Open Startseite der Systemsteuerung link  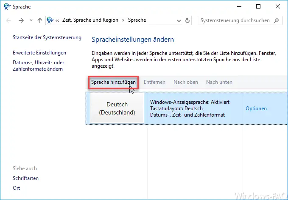pos(47,37)
